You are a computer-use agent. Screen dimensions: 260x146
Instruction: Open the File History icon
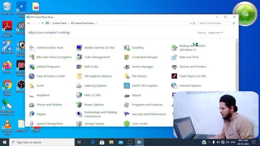127,76
